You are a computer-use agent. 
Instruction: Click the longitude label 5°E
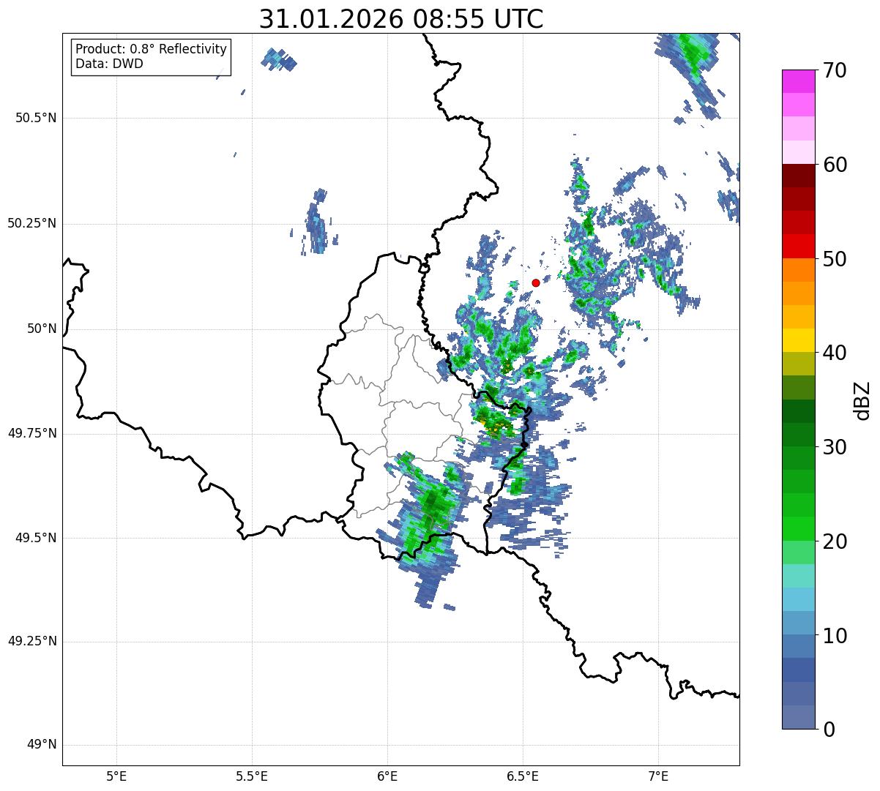pos(116,776)
